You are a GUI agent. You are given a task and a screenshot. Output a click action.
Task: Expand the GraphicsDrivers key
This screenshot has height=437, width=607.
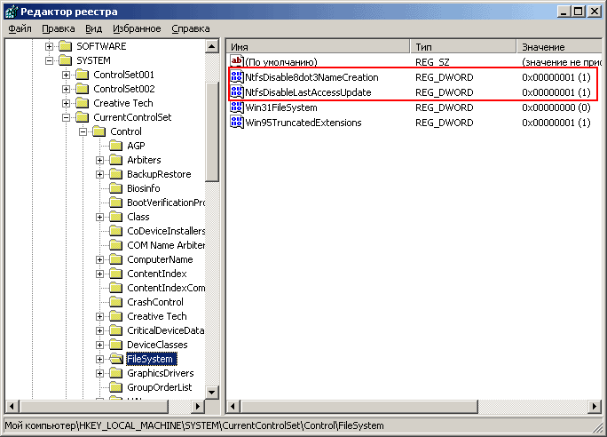pos(100,373)
